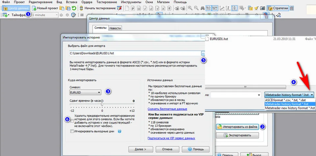Click the quick test lightning icon
316x156 pixels.
[x=120, y=8]
